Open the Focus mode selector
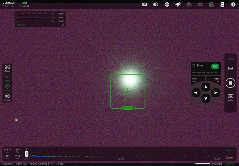The height and width of the screenshot is (166, 239). point(230,60)
